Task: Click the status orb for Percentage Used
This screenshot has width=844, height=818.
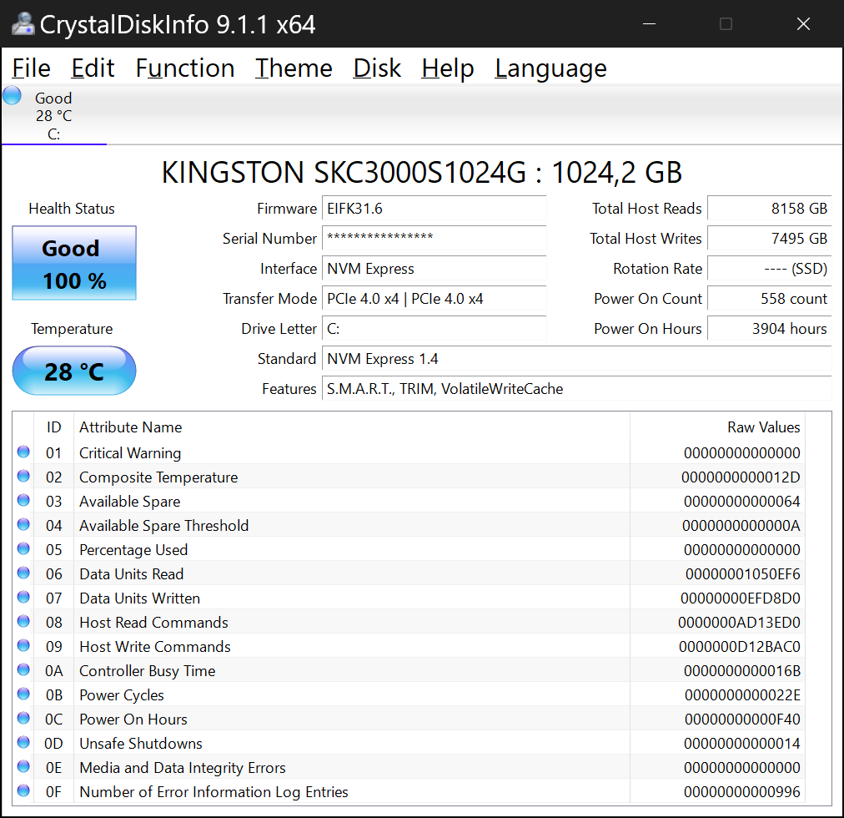Action: (x=23, y=548)
